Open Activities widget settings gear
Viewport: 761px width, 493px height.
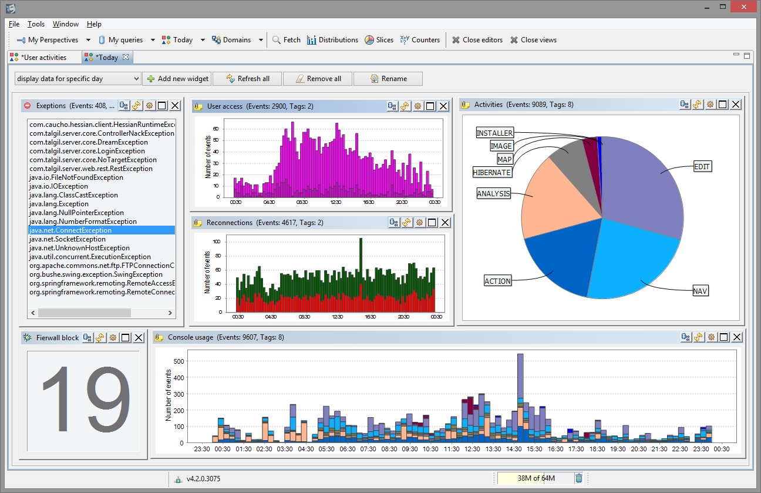(x=711, y=105)
